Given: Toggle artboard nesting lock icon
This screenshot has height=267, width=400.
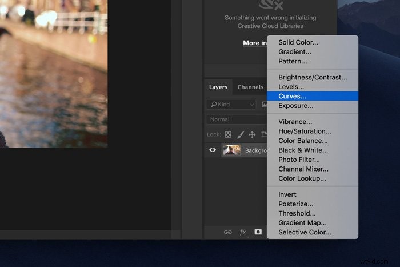Looking at the screenshot, I should pyautogui.click(x=264, y=134).
